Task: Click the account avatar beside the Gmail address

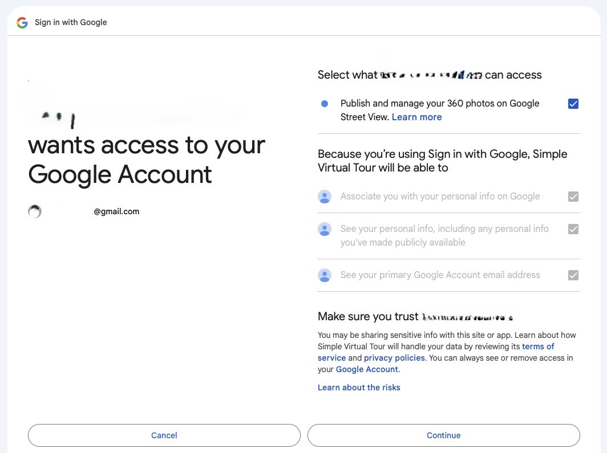Action: [x=35, y=211]
